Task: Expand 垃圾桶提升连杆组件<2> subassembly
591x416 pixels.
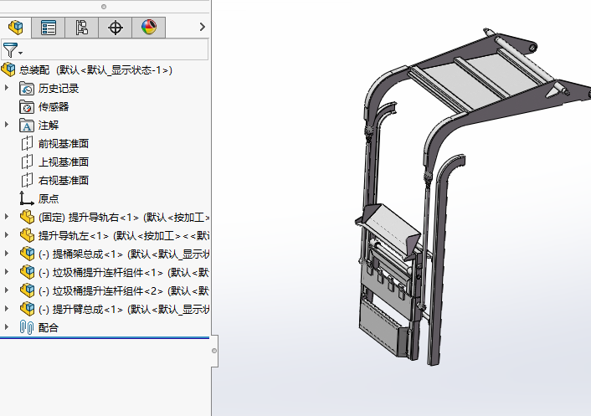Action: click(7, 290)
